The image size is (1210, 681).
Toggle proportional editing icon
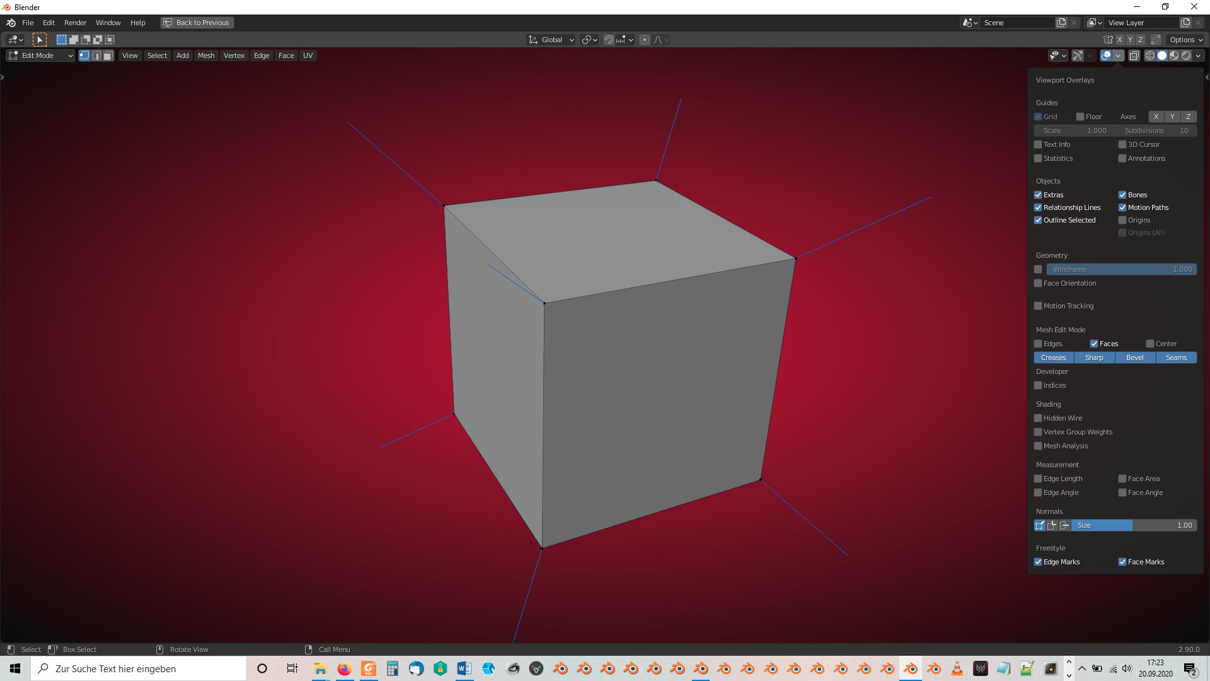click(x=645, y=40)
